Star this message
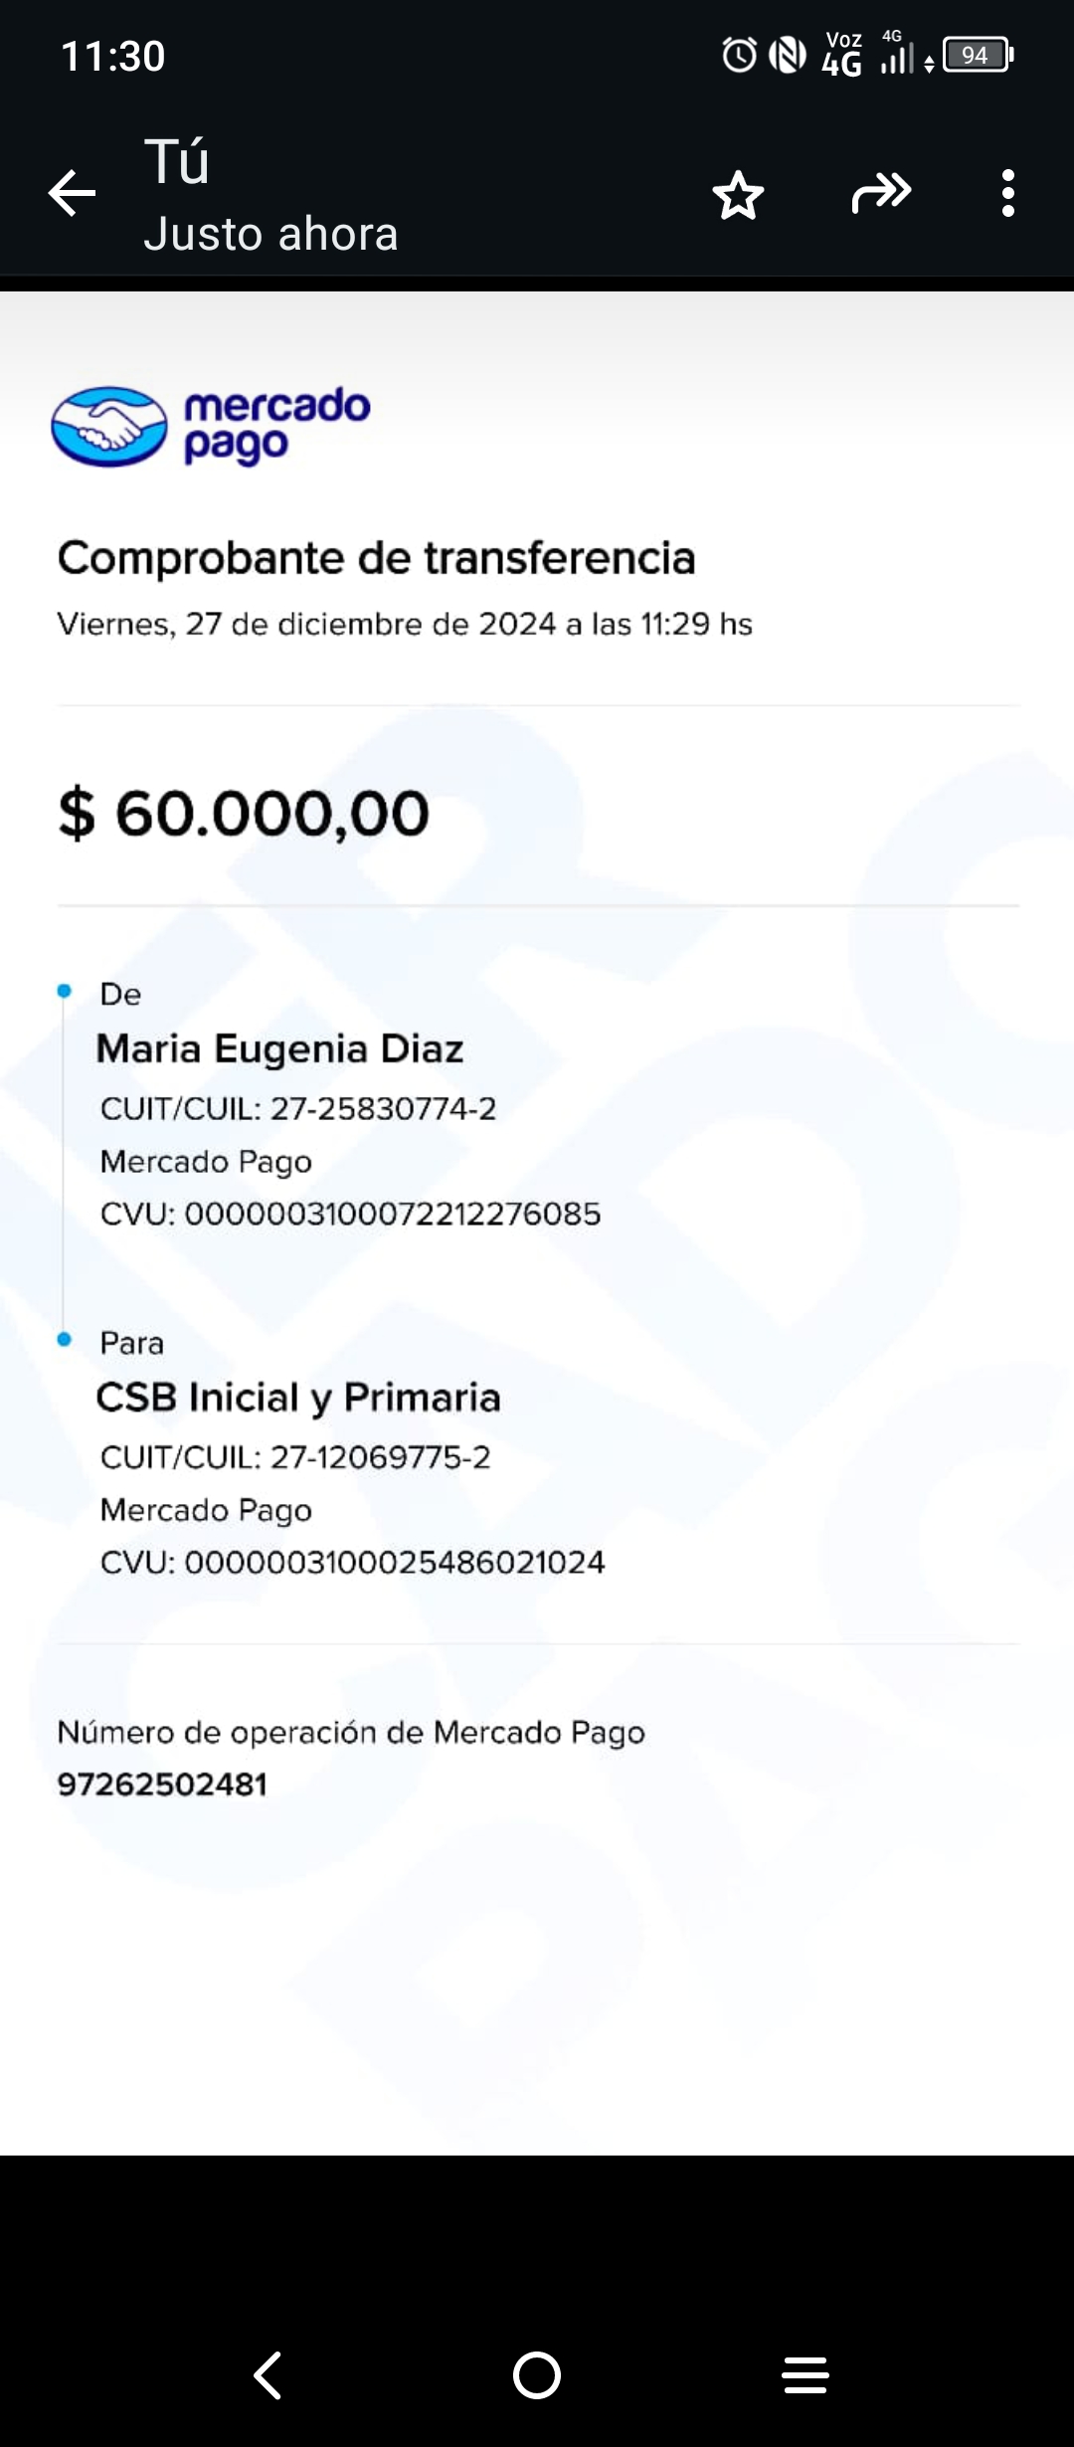This screenshot has height=2447, width=1074. pyautogui.click(x=738, y=194)
